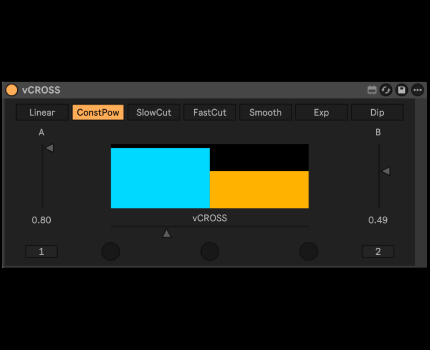The height and width of the screenshot is (350, 430).
Task: Click the Hot-Swap preset circular arrows icon
Action: coord(386,90)
